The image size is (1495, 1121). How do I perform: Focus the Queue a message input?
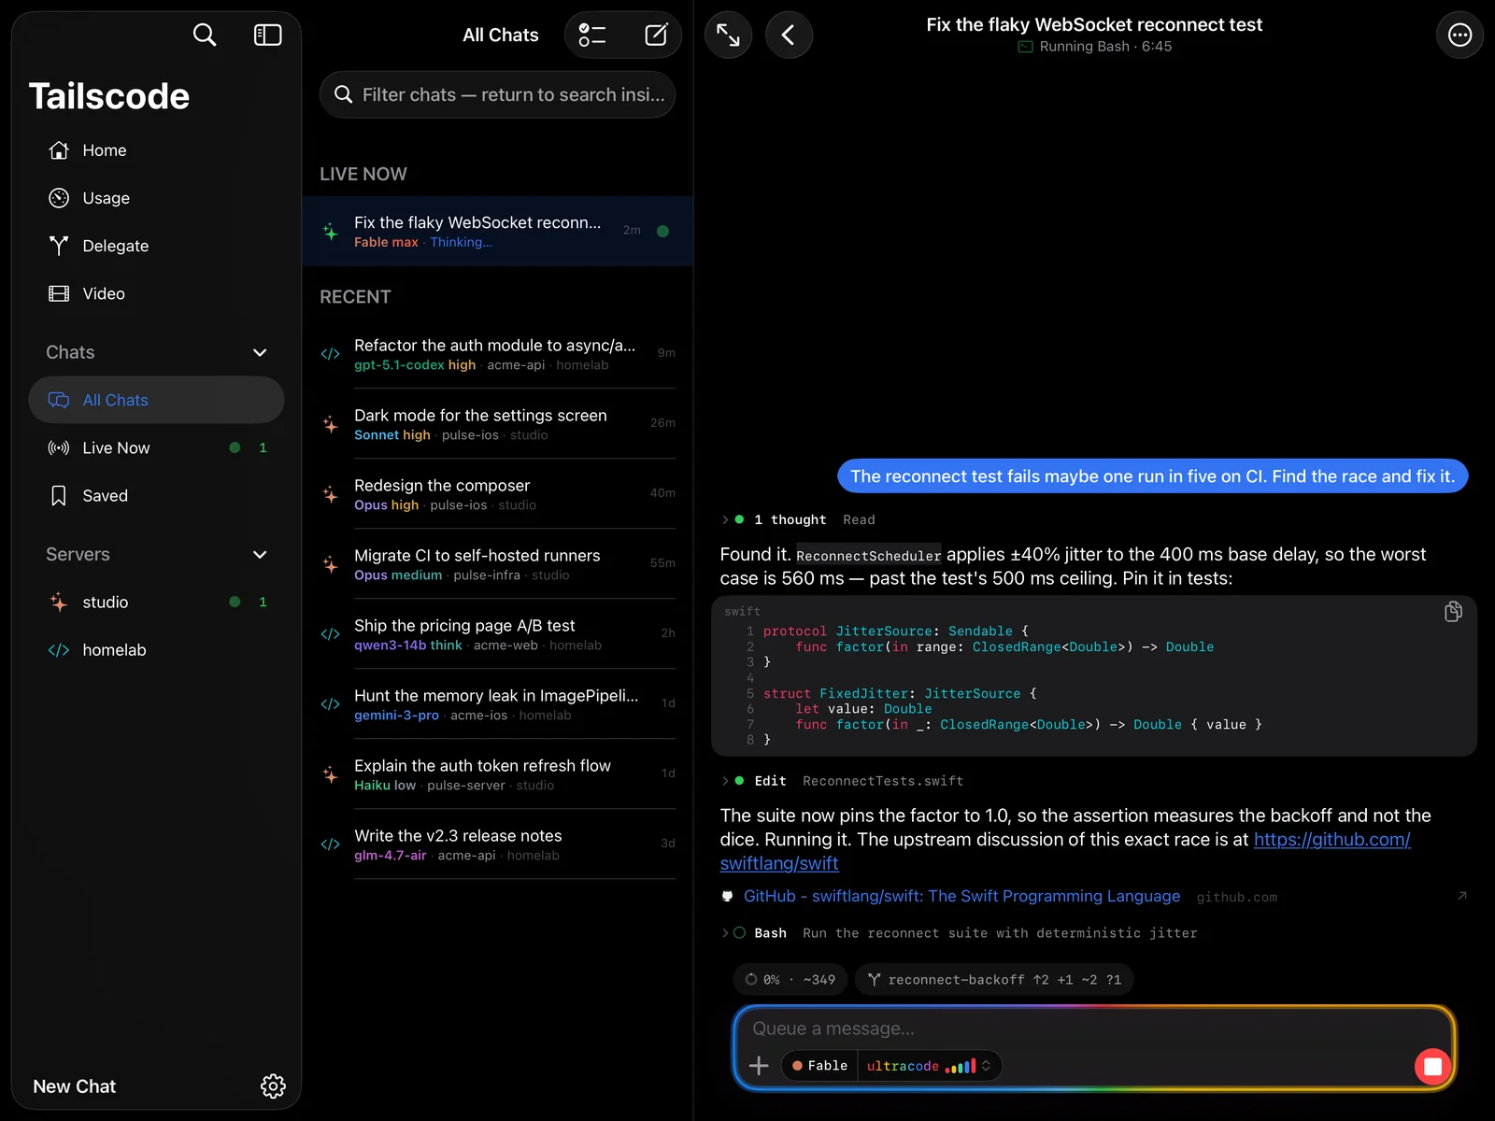click(1093, 1029)
